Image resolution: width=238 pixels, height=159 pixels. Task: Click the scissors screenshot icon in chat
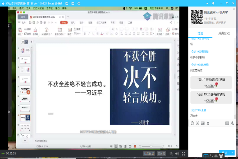(197, 123)
